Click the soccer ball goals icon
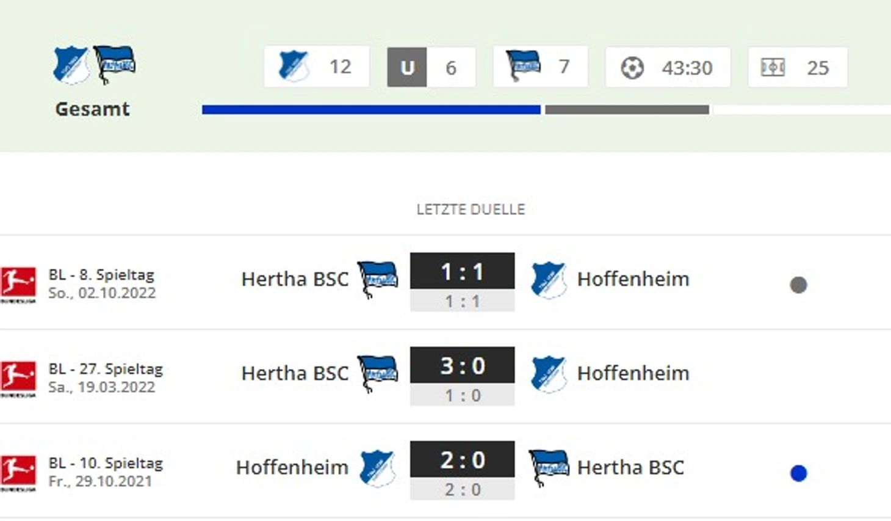891x521 pixels. (x=632, y=67)
